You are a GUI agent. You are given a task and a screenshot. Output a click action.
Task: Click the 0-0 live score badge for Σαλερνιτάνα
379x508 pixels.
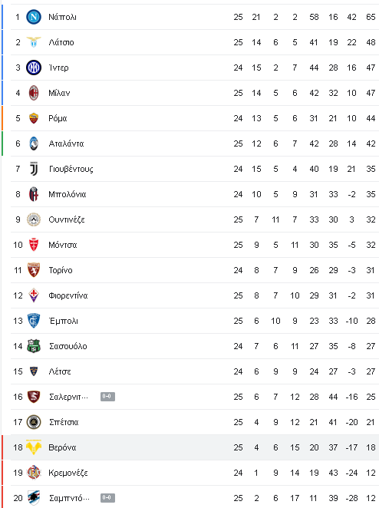tap(107, 397)
